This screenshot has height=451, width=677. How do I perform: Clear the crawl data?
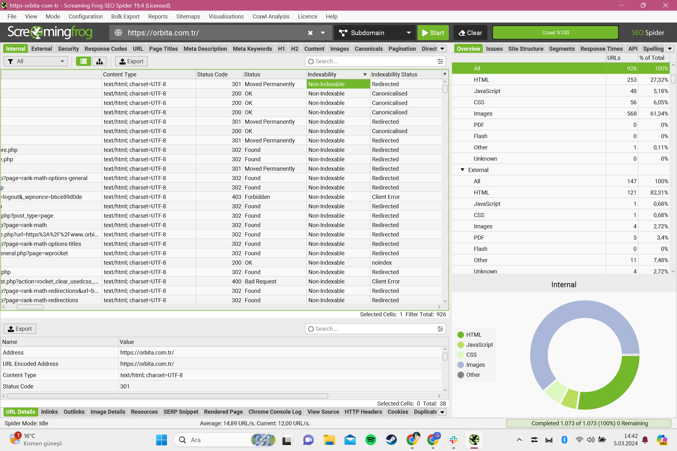(470, 33)
